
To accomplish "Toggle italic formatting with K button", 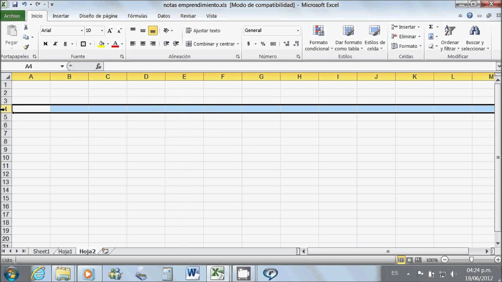I will [55, 44].
